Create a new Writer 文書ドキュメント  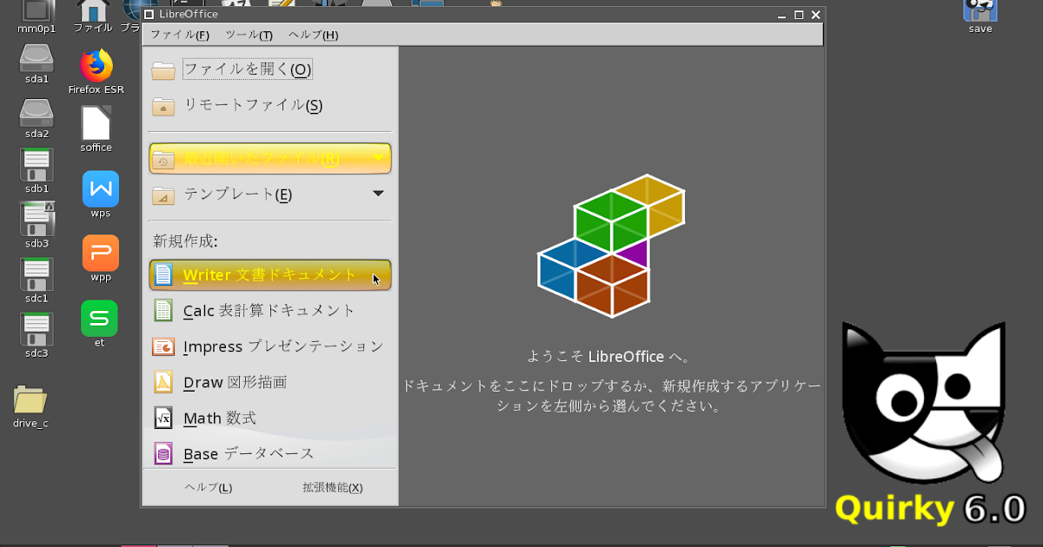(x=270, y=275)
